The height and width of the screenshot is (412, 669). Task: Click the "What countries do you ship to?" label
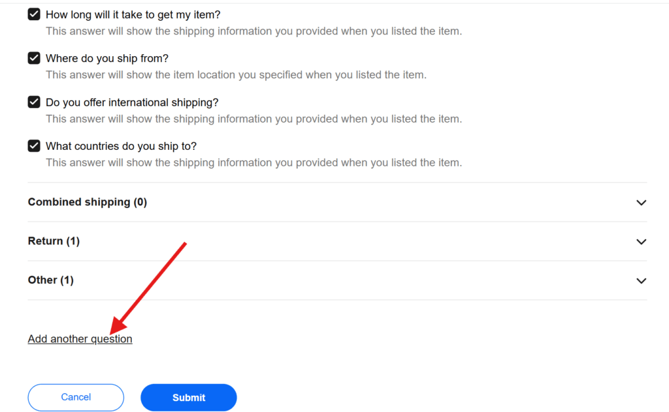tap(121, 146)
